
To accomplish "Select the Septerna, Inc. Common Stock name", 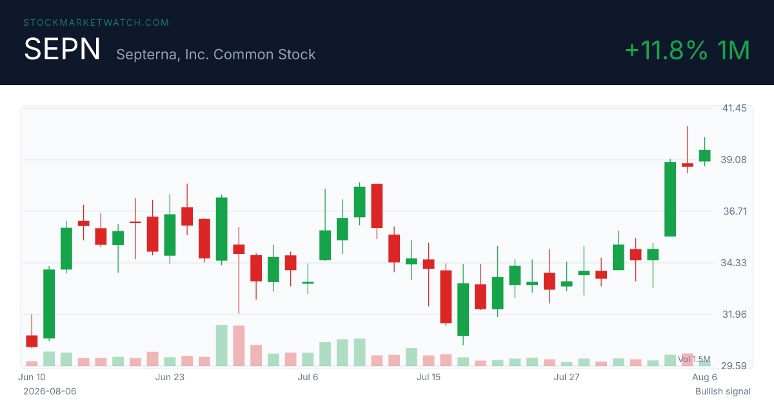I will pos(216,54).
